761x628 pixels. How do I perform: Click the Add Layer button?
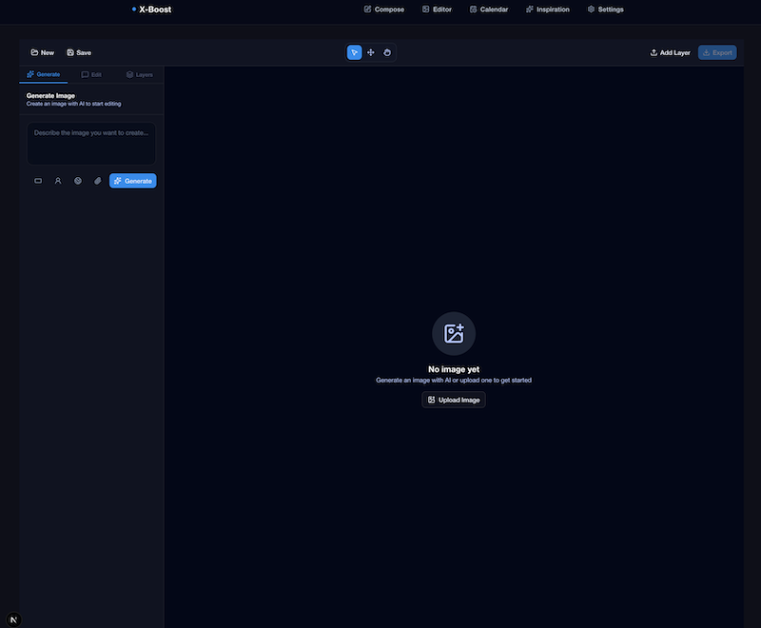tap(671, 52)
